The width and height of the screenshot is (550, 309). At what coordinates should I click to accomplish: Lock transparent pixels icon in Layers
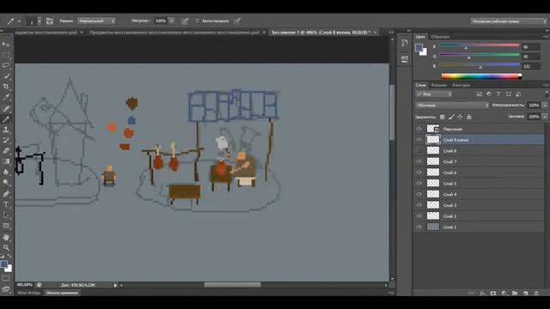(x=443, y=117)
